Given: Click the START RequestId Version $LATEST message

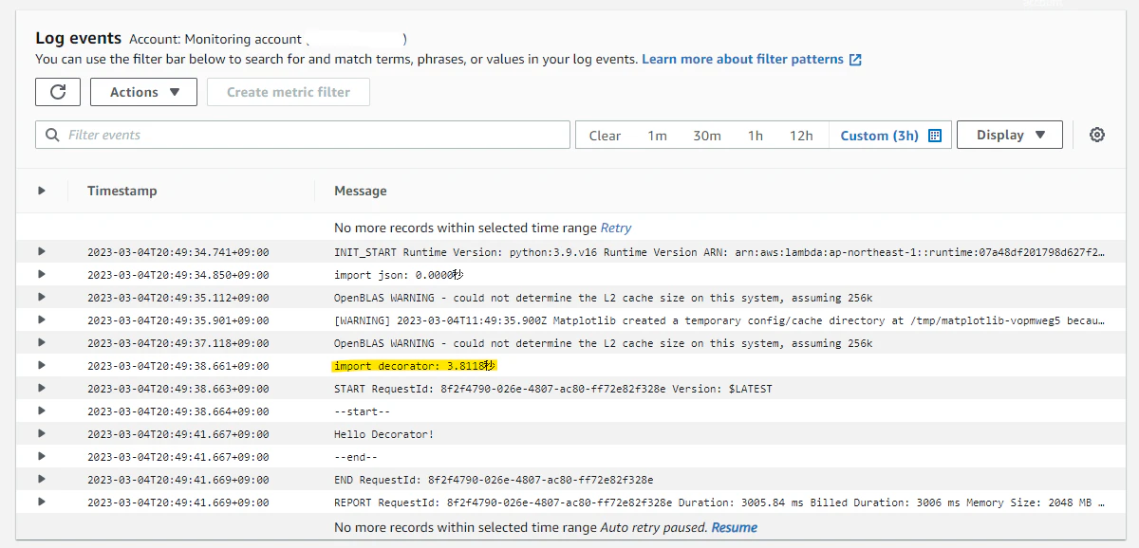Looking at the screenshot, I should tap(553, 389).
